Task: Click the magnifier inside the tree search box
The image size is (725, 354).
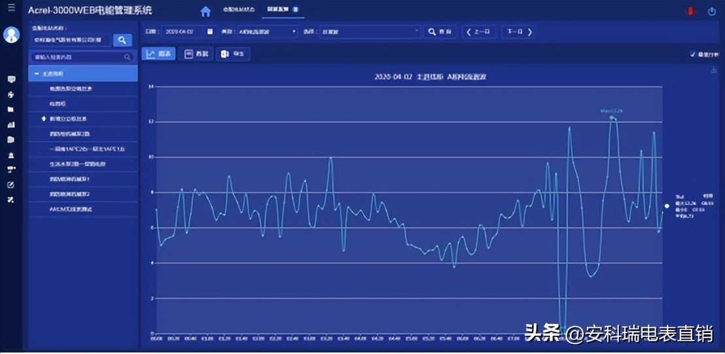Action: (127, 57)
